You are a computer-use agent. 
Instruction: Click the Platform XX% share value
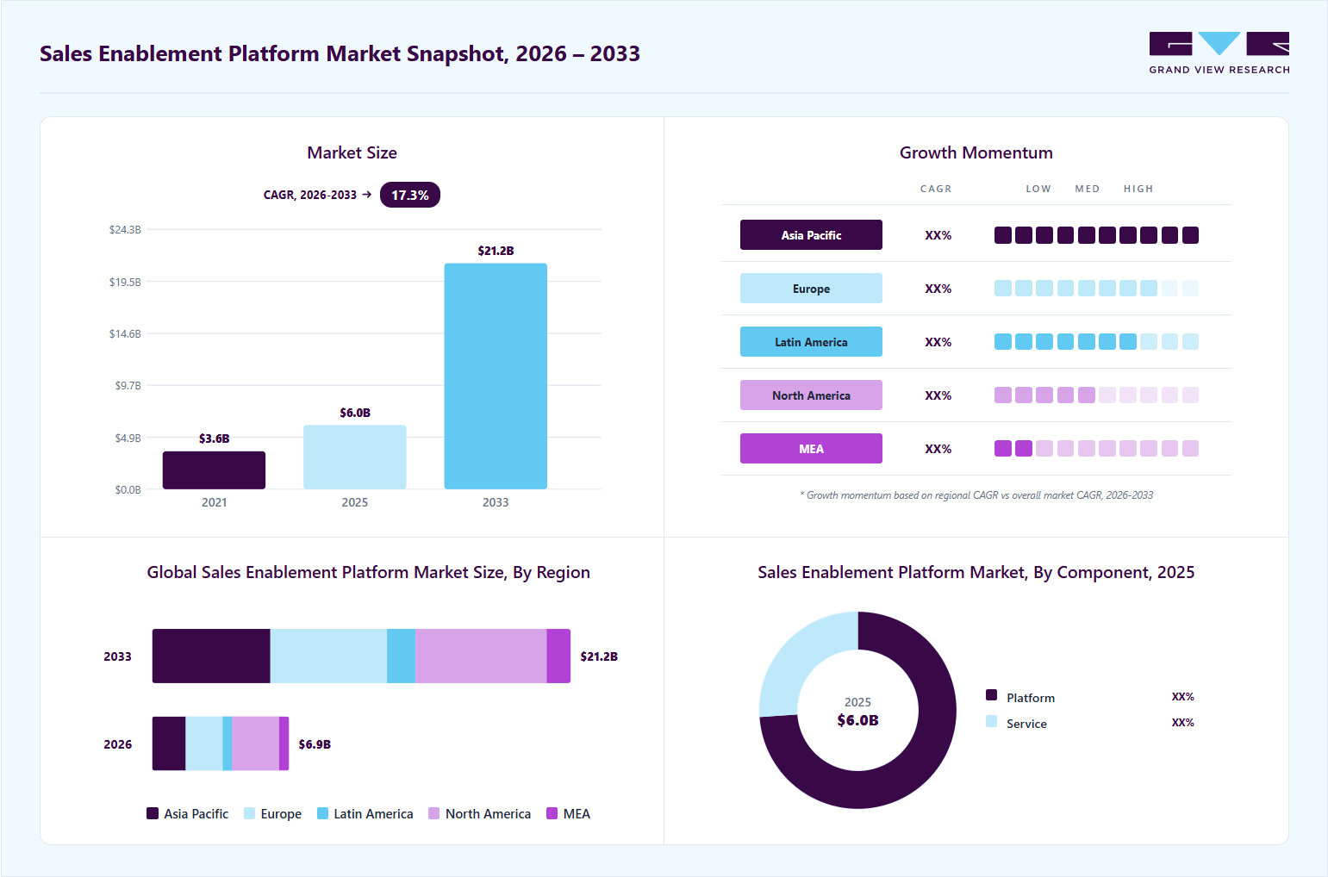pyautogui.click(x=1182, y=697)
